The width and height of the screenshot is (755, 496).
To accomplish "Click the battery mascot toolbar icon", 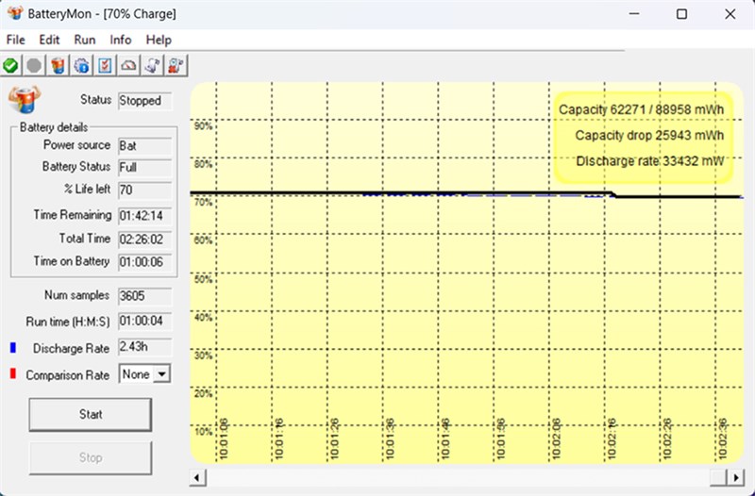I will (58, 65).
